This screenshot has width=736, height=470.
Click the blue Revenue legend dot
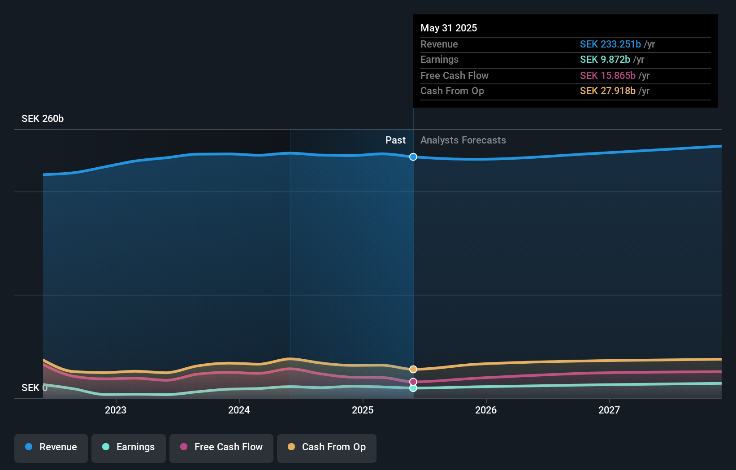[30, 447]
